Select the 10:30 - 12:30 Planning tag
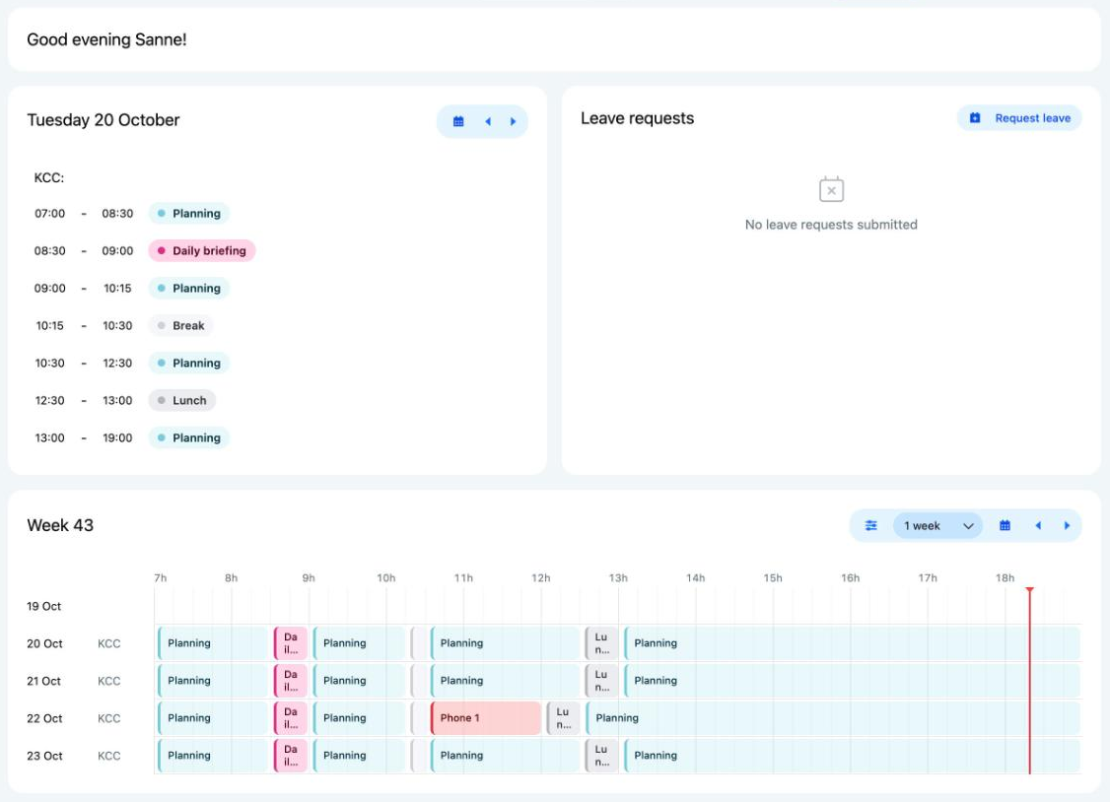The width and height of the screenshot is (1110, 802). pyautogui.click(x=189, y=364)
